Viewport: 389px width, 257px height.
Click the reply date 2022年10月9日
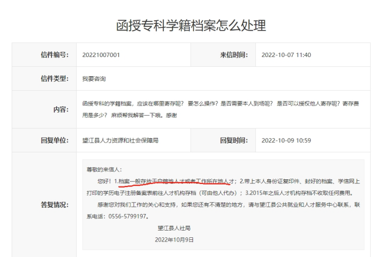click(x=174, y=240)
